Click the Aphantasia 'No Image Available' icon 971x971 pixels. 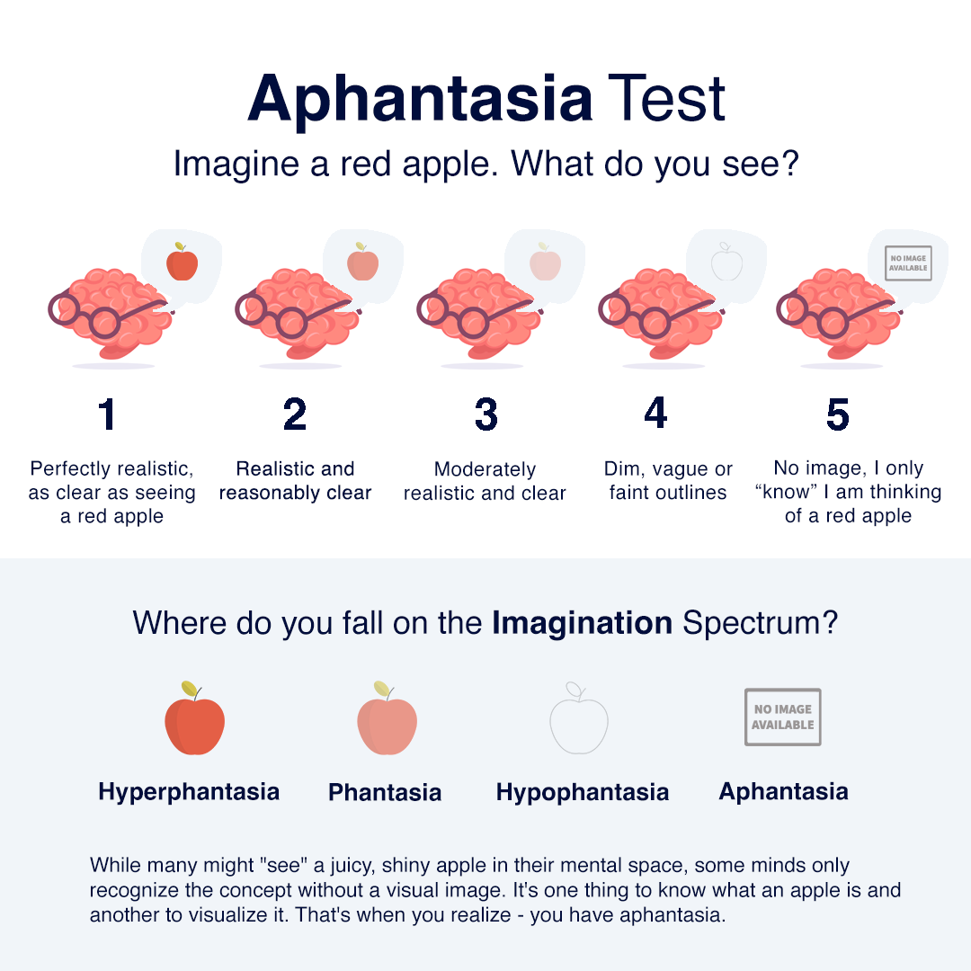782,717
